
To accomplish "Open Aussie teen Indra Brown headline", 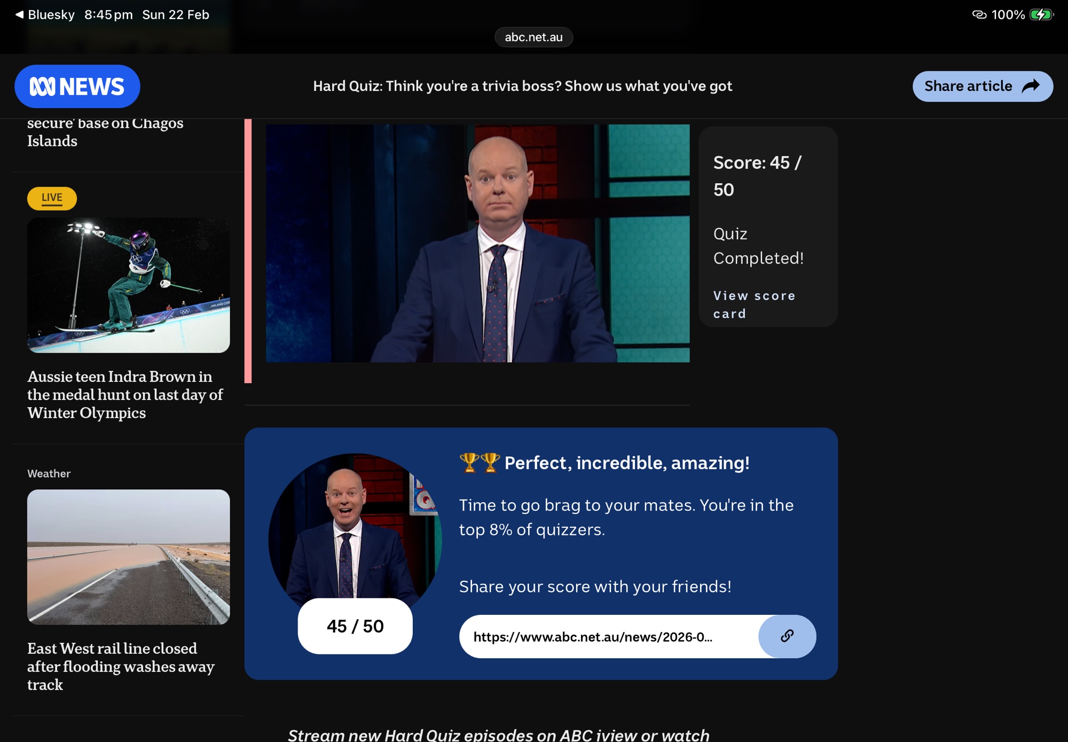I will pos(125,395).
